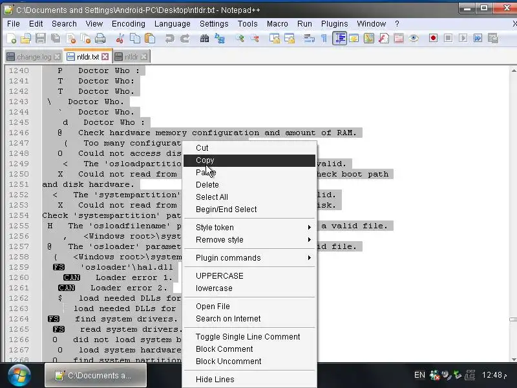Choose Copy in the context menu
Viewport: 517px width, 388px height.
tap(249, 160)
